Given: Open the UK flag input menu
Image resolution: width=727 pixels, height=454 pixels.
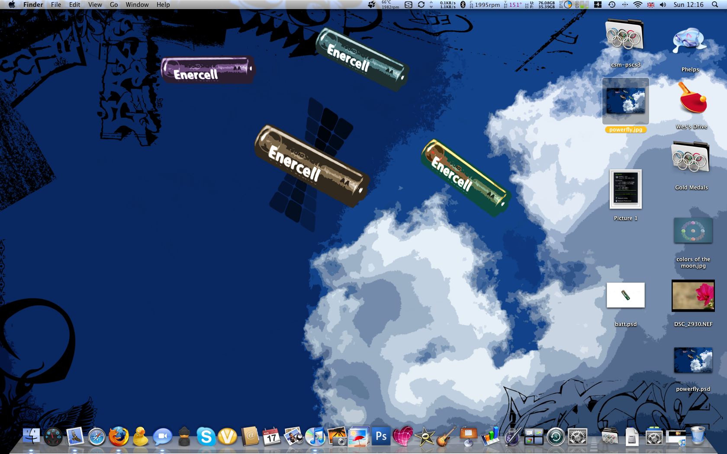Looking at the screenshot, I should [x=650, y=5].
